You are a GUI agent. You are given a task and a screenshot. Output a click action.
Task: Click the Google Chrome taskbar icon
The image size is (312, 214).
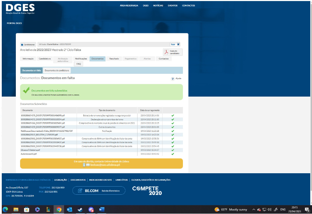tap(59, 209)
